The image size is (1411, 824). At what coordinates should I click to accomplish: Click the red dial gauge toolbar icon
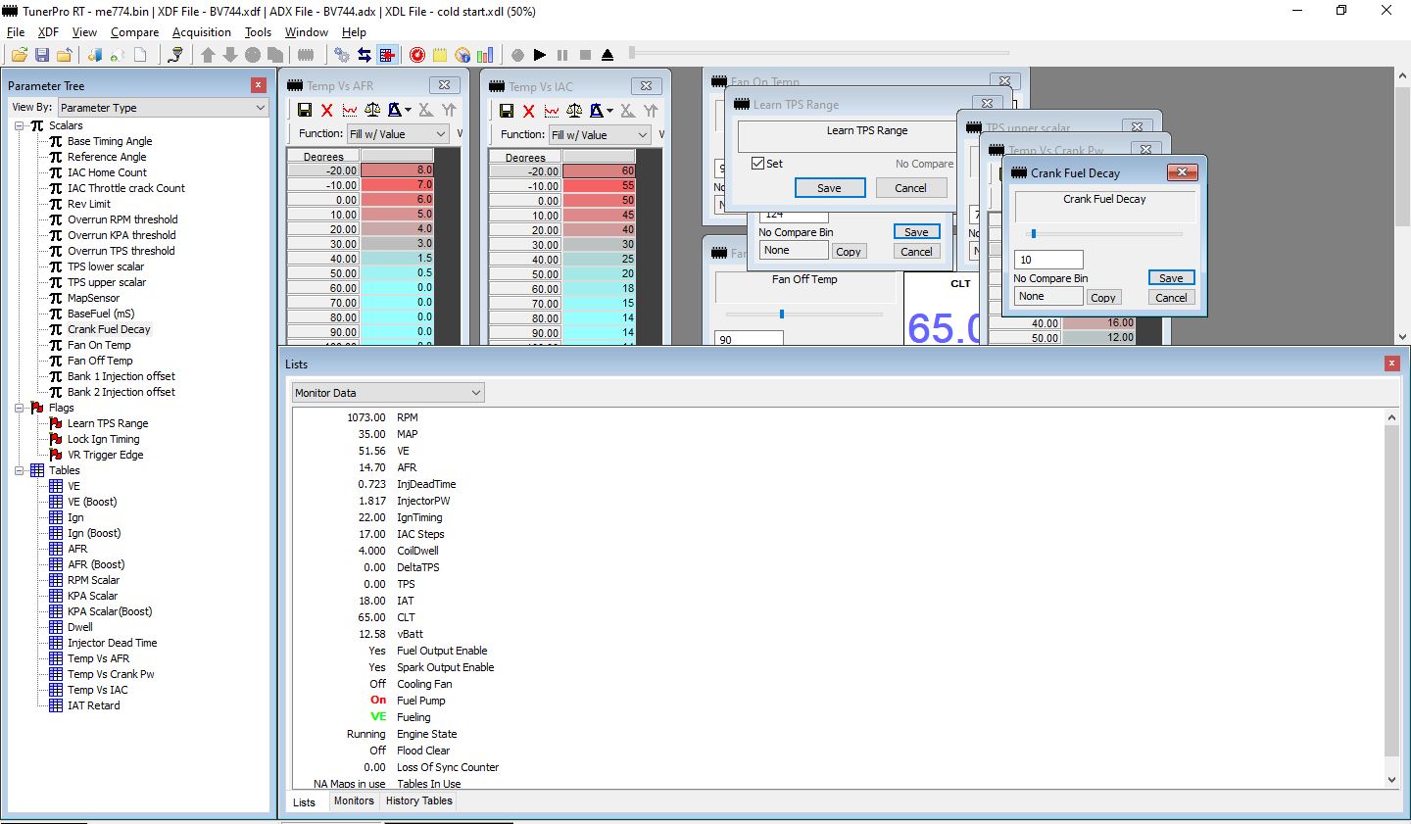(417, 55)
